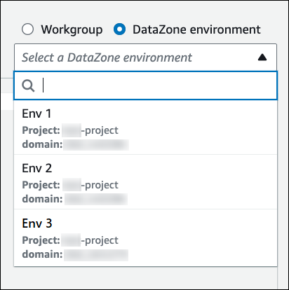The height and width of the screenshot is (290, 289).
Task: Choose Env 1 from the list
Action: click(x=145, y=127)
